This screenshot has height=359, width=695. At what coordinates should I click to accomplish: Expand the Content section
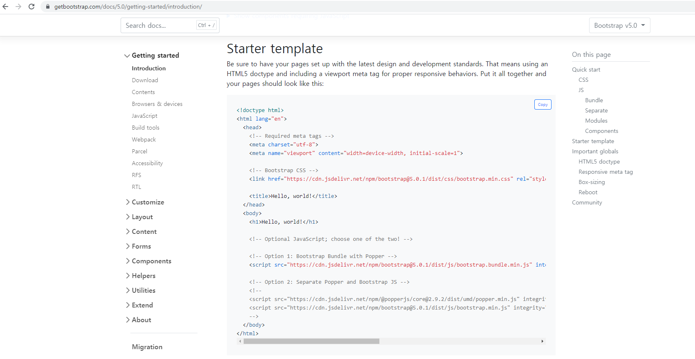tap(141, 231)
